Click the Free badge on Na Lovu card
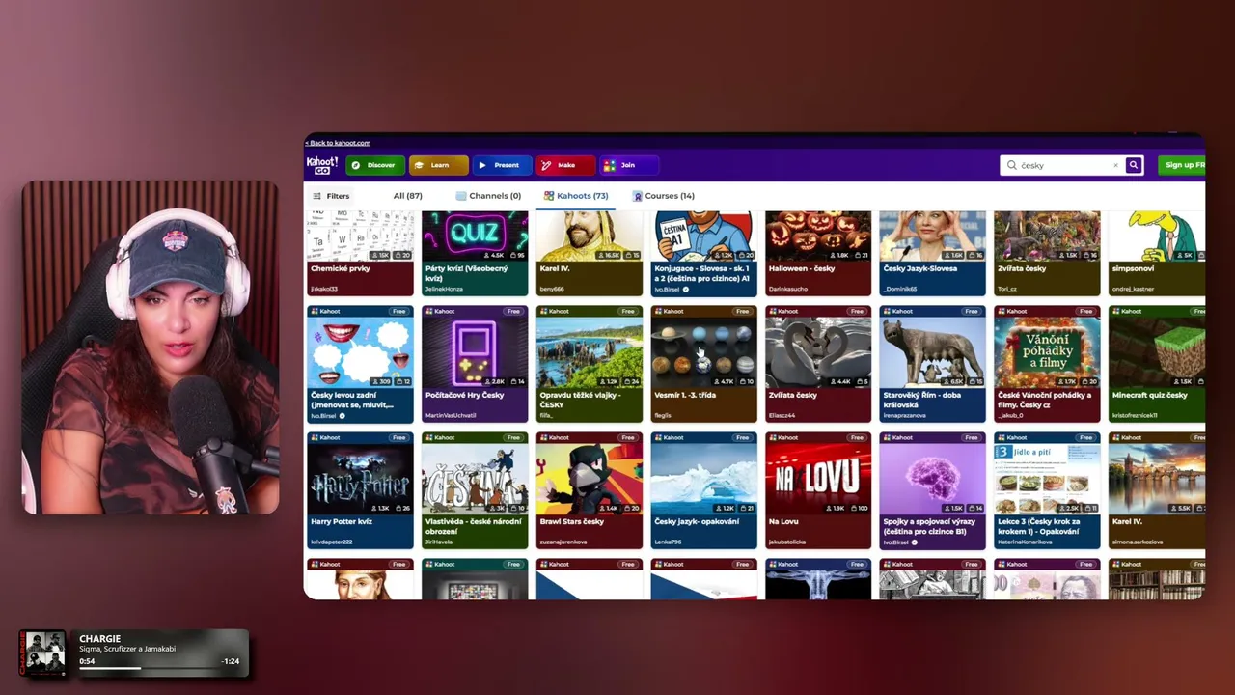Viewport: 1235px width, 695px height. [x=857, y=437]
